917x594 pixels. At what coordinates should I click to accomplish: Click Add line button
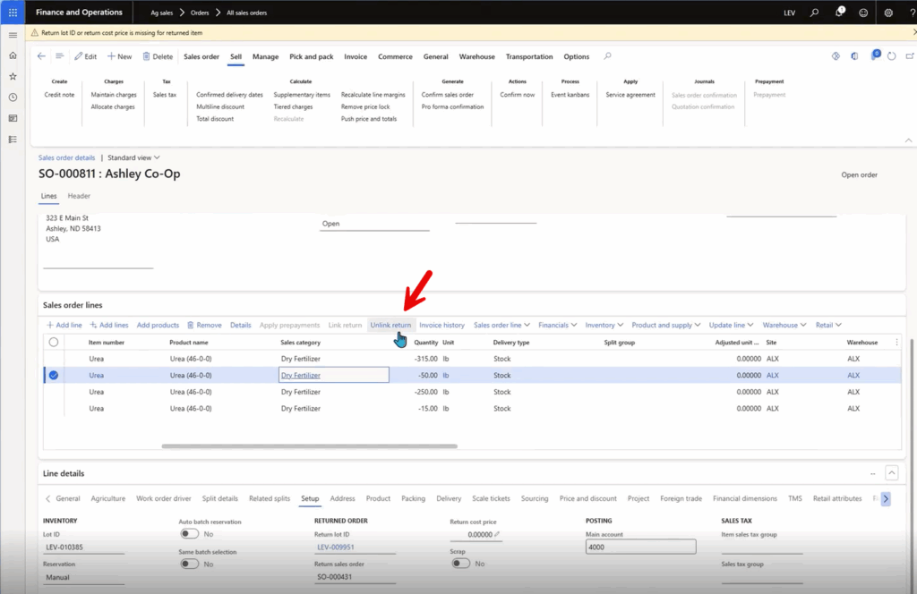coord(64,326)
